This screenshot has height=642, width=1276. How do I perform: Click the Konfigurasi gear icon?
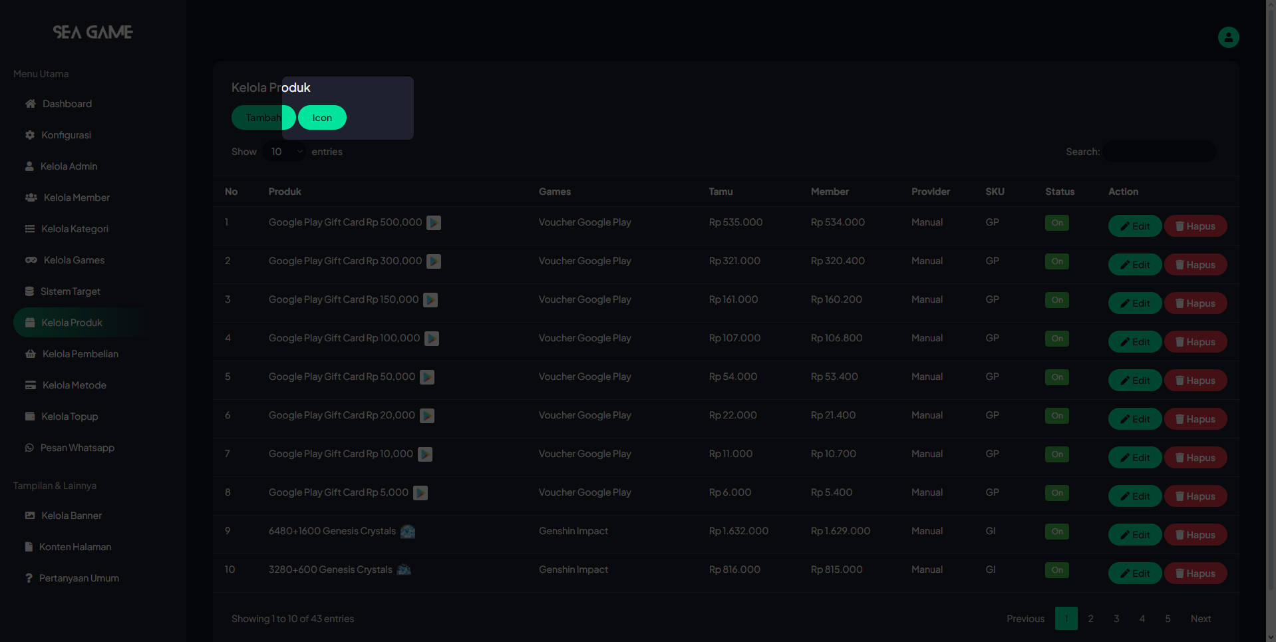click(30, 135)
